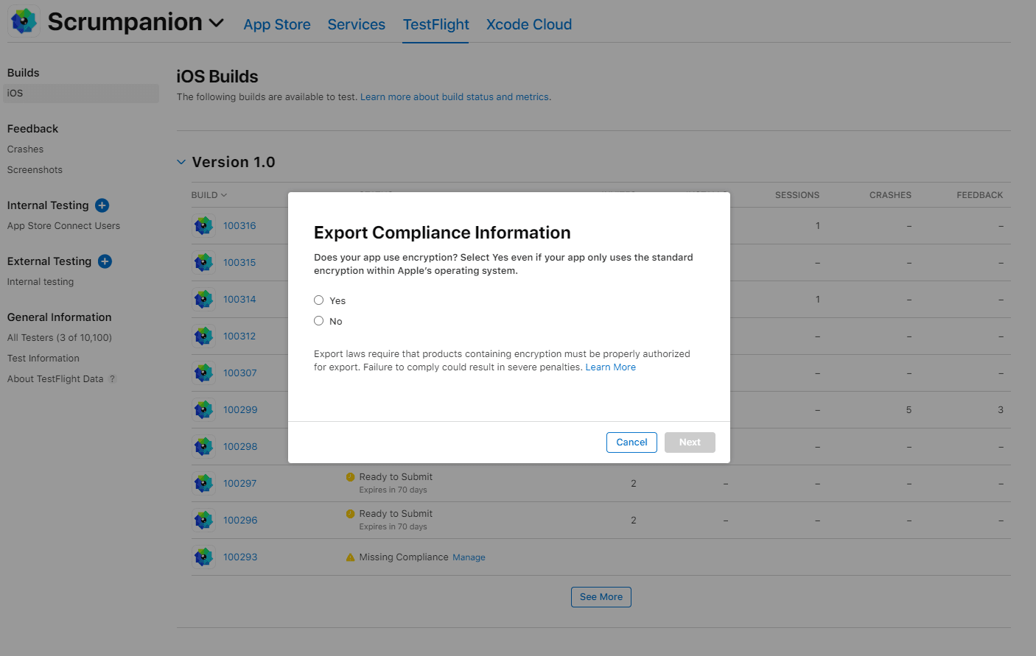Click the app icon for build 100293
Image resolution: width=1036 pixels, height=656 pixels.
(x=203, y=557)
